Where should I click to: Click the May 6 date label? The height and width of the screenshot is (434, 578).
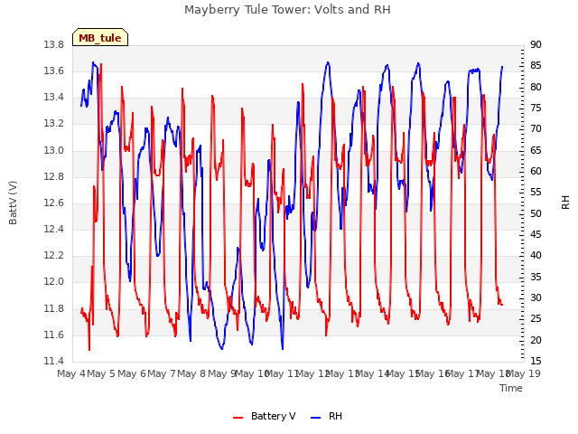[x=132, y=373]
